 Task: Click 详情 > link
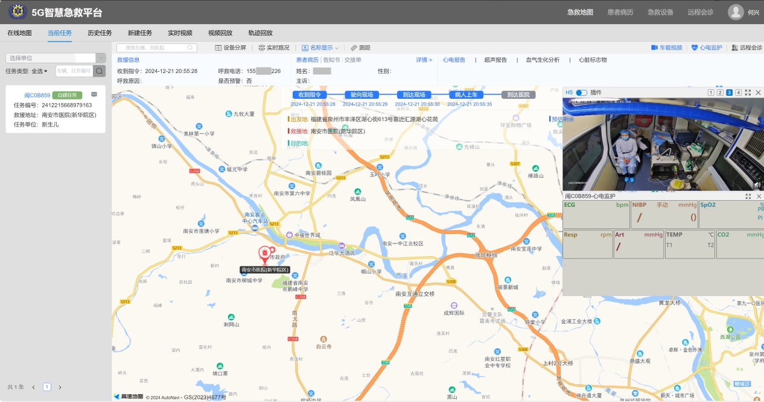pyautogui.click(x=424, y=60)
